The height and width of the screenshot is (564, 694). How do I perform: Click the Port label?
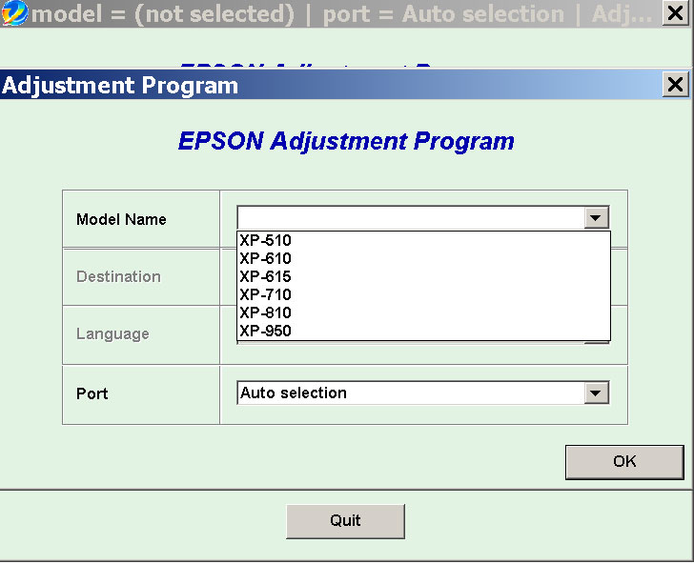[92, 393]
